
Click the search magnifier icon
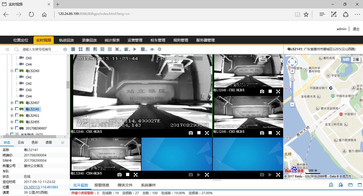point(16,49)
